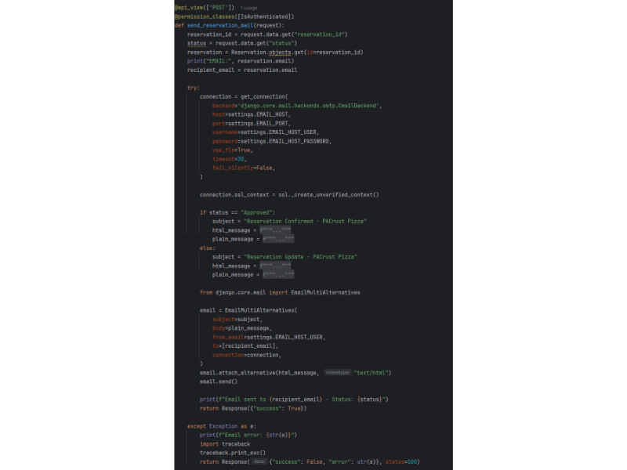Click the "data:" parameter hint in Response

click(x=259, y=462)
